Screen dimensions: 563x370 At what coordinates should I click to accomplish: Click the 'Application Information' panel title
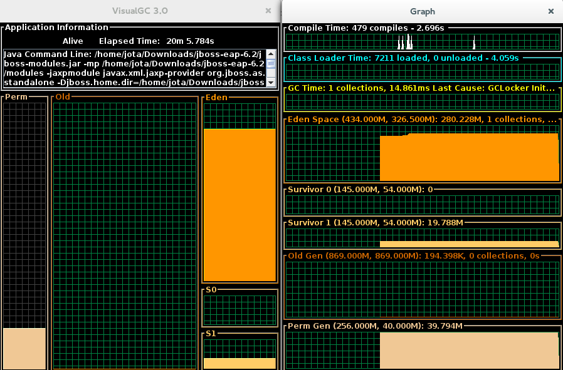tap(56, 28)
